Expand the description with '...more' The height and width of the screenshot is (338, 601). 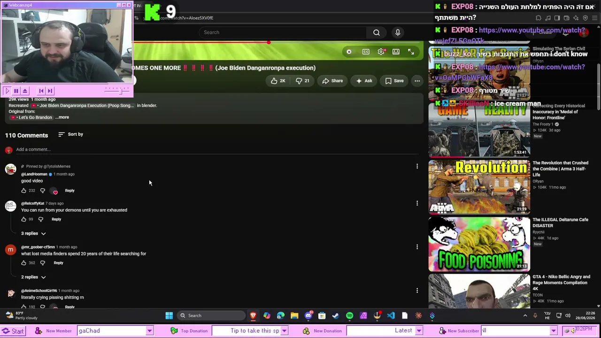coord(62,117)
